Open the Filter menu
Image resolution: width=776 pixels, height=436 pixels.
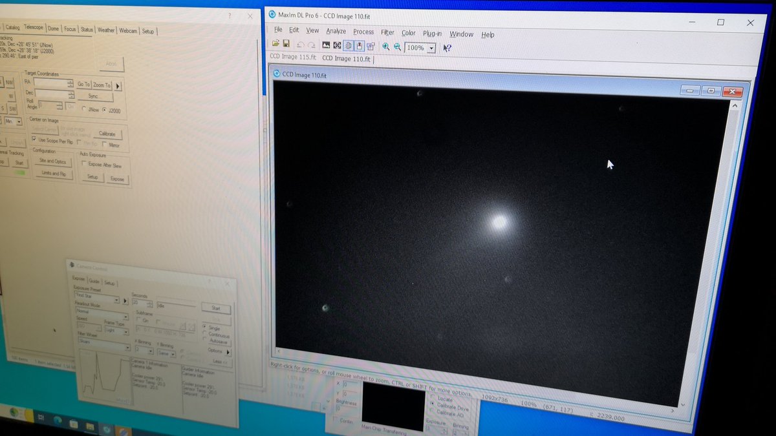click(387, 32)
